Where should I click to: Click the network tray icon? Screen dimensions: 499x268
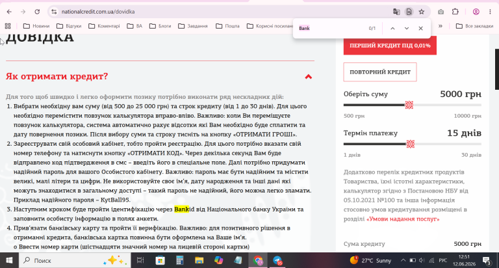[431, 260]
